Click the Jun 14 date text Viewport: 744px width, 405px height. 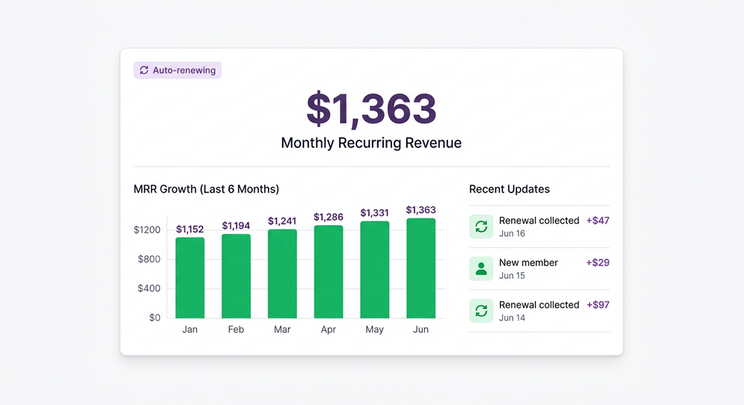(x=512, y=318)
